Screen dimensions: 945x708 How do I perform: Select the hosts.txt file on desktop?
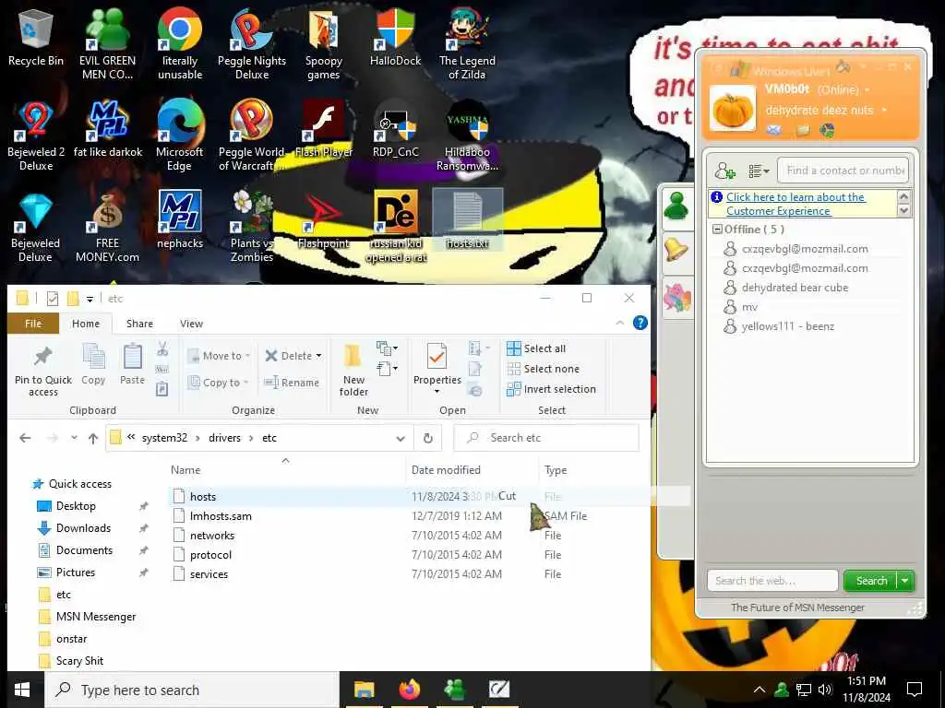(x=468, y=220)
